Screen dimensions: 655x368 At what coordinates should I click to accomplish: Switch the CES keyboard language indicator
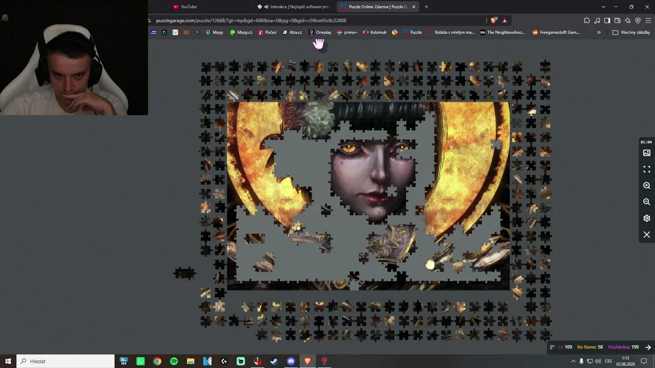[x=608, y=361]
